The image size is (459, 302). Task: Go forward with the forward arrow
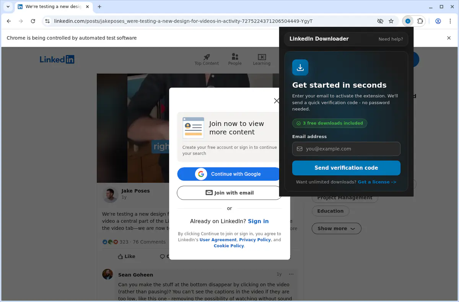[21, 21]
